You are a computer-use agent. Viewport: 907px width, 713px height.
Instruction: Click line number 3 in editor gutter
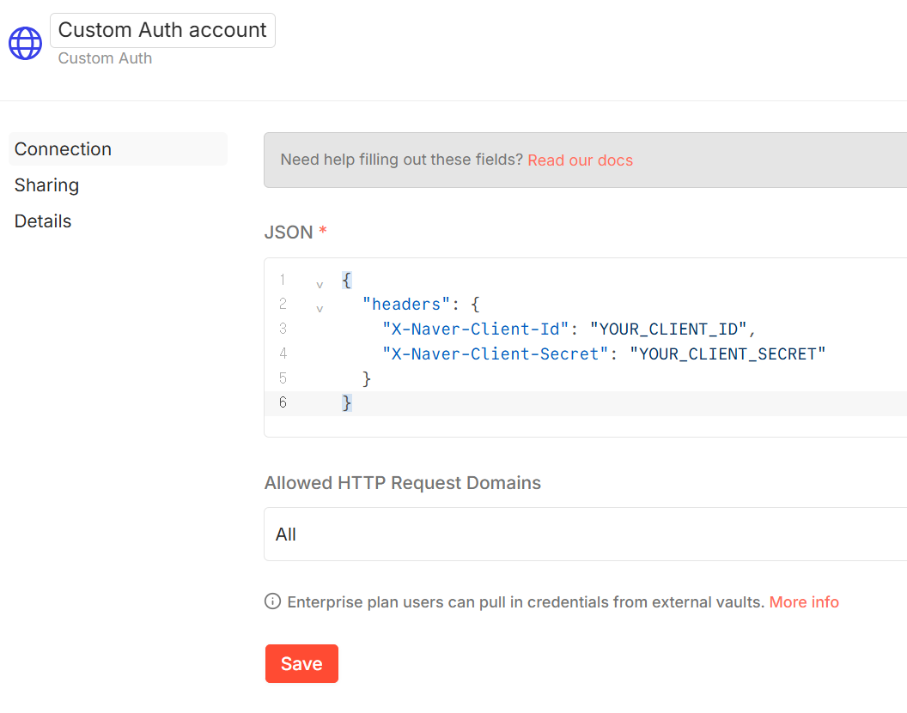tap(283, 329)
